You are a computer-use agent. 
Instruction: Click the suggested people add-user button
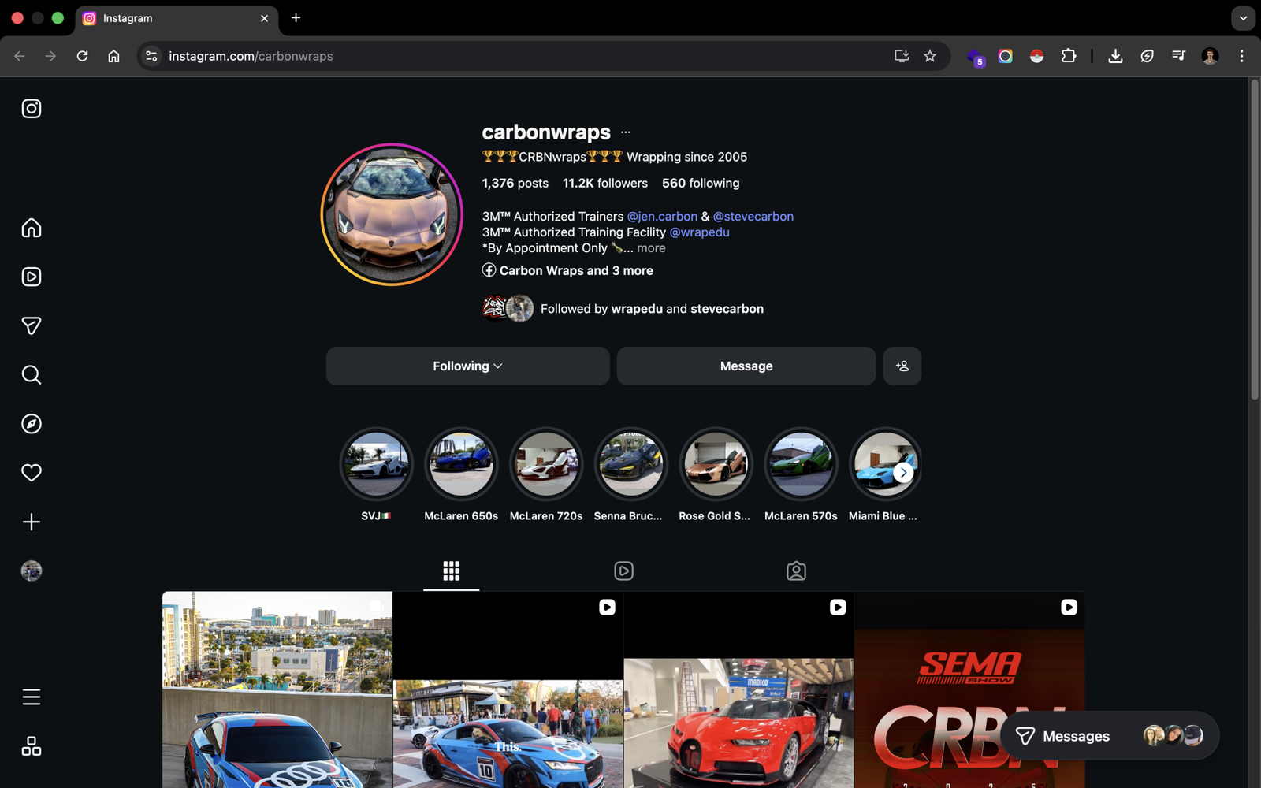902,366
